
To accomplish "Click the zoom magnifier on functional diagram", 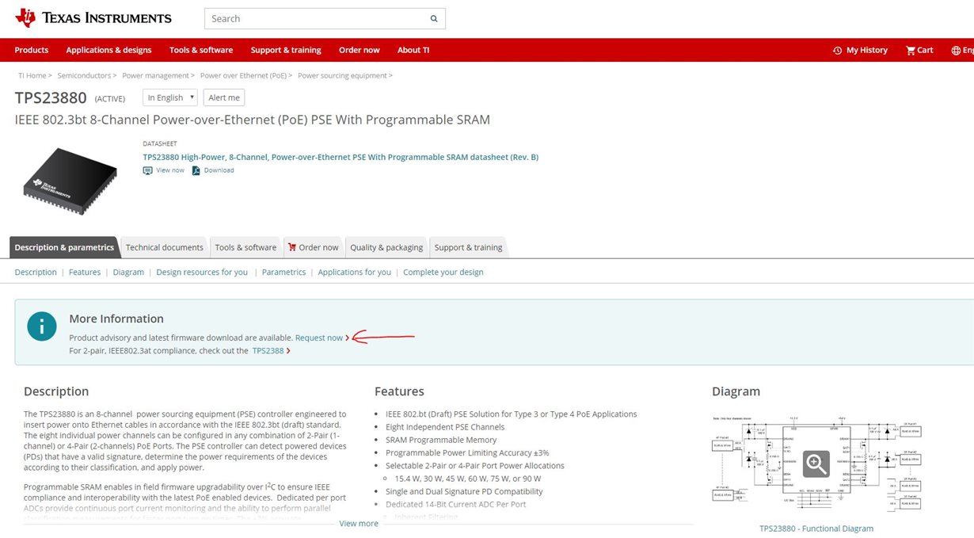I will click(x=816, y=464).
